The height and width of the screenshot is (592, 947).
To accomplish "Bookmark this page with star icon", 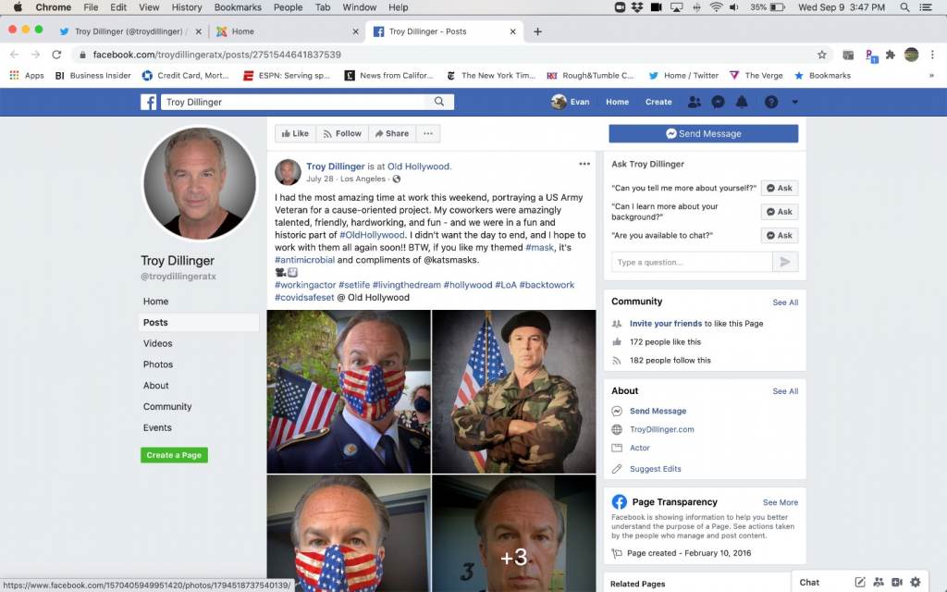I will point(821,55).
